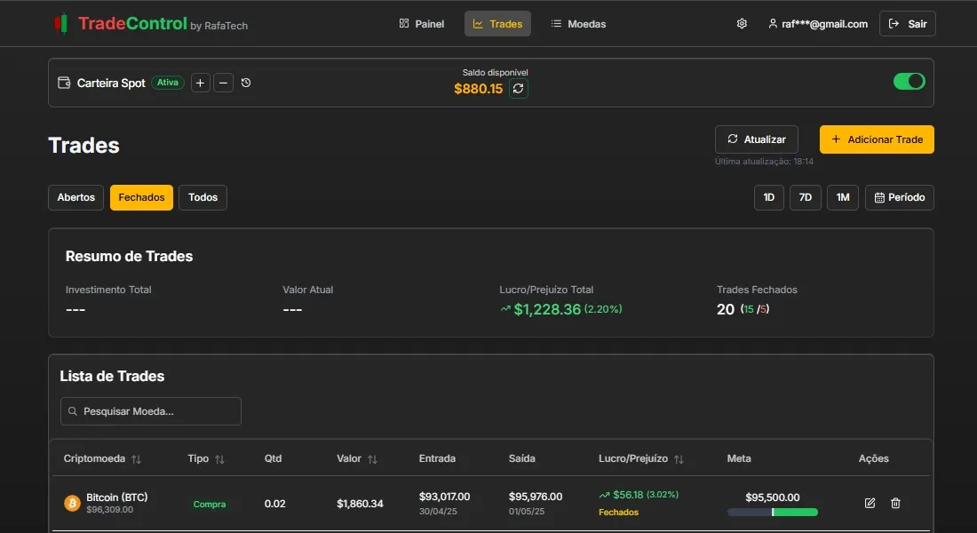Refresh the available balance of $880.15
This screenshot has width=977, height=533.
(x=519, y=89)
